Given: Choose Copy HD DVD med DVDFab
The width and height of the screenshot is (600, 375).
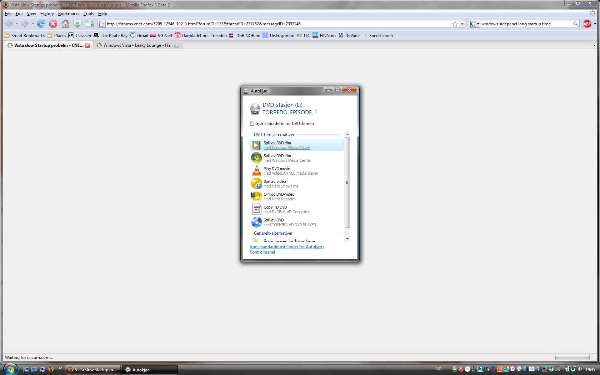Looking at the screenshot, I should click(x=297, y=209).
